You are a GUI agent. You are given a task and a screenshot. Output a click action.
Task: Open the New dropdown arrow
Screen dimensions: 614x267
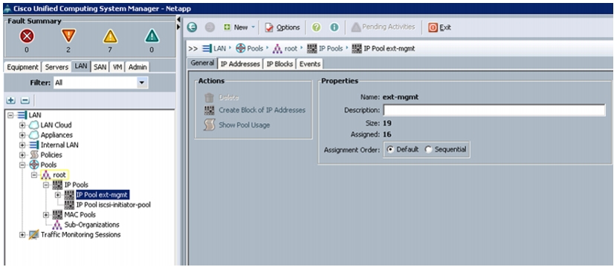point(253,27)
